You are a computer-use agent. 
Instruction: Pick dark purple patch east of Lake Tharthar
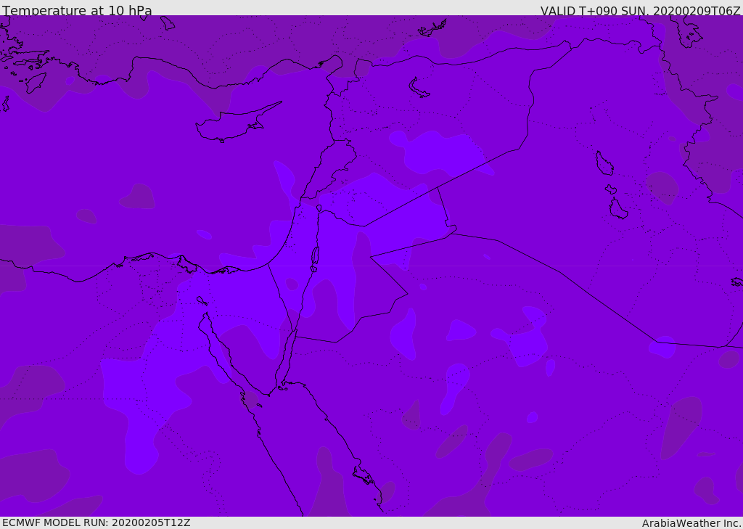click(x=662, y=186)
